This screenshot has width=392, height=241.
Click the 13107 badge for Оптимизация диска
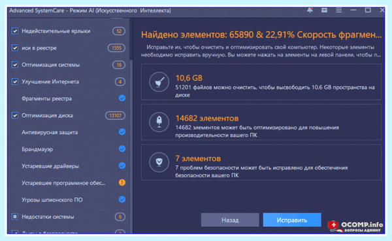tap(115, 115)
